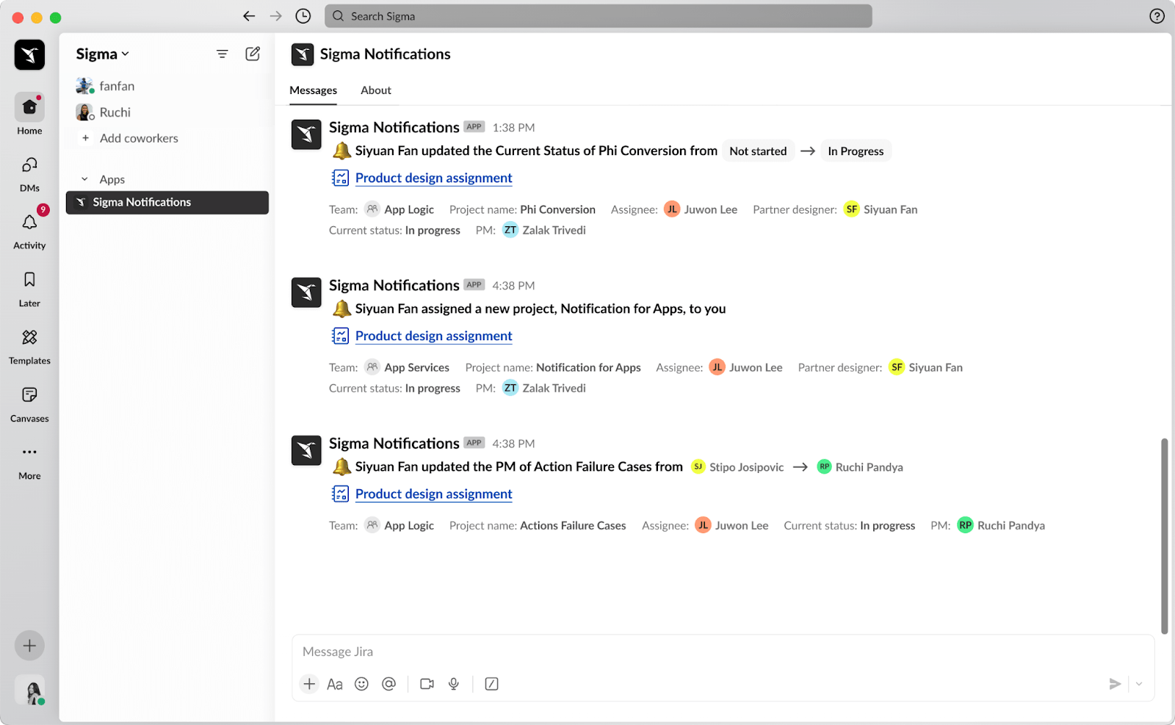This screenshot has width=1175, height=725.
Task: Collapse the Apps section
Action: pyautogui.click(x=84, y=179)
